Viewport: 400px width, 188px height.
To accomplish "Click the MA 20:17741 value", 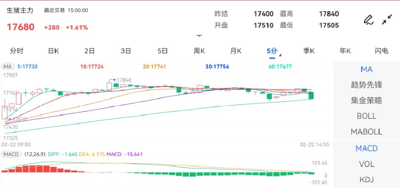I will (x=154, y=67).
